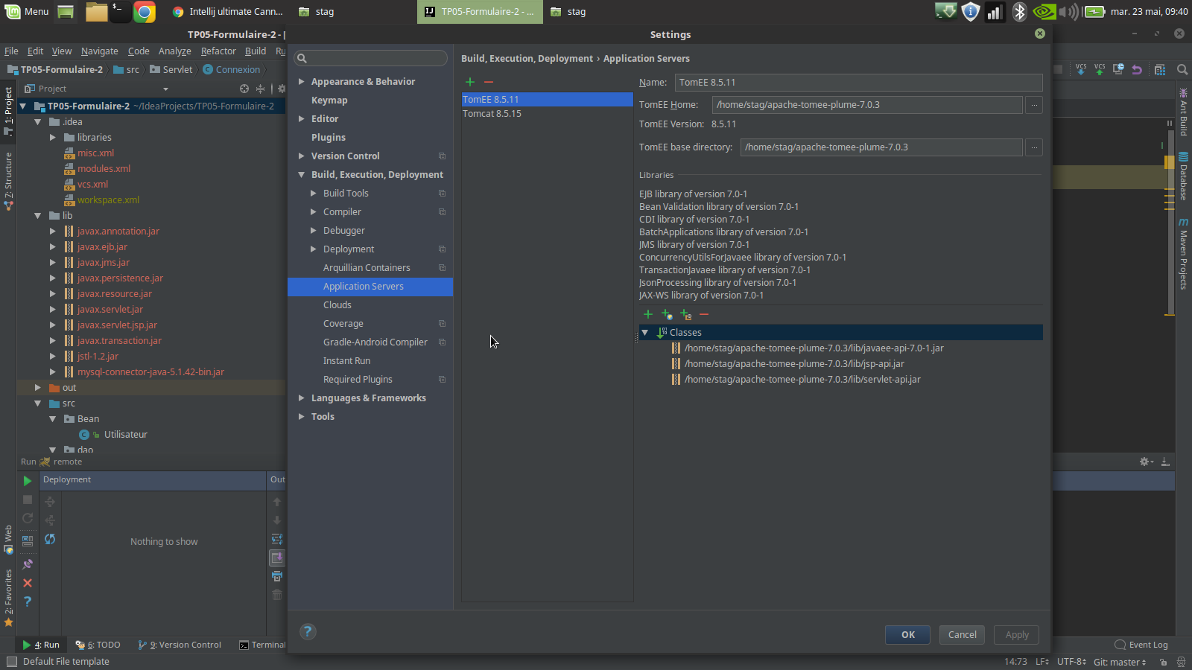
Task: Close the Run panel with red X
Action: [x=28, y=583]
